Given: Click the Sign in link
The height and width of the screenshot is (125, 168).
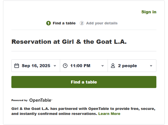Looking at the screenshot, I should coord(149,12).
